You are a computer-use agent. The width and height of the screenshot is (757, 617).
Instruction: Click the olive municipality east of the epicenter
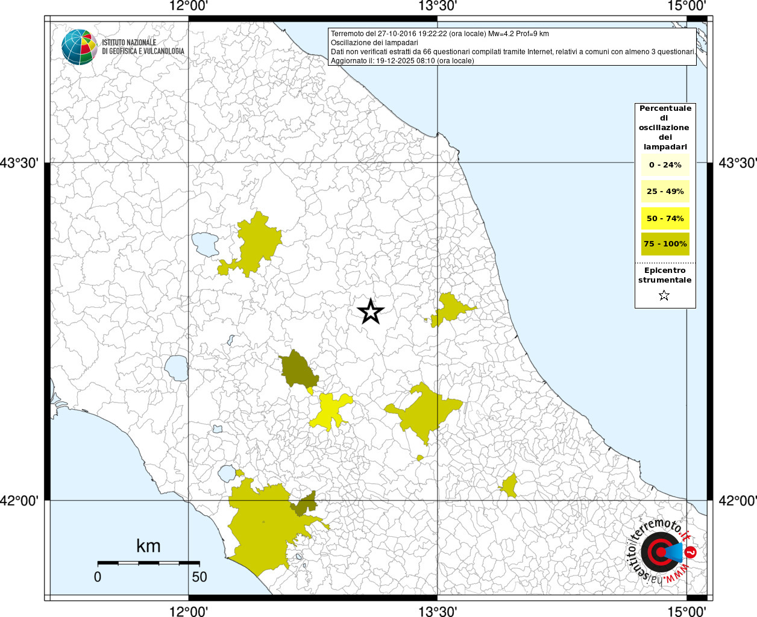(451, 309)
